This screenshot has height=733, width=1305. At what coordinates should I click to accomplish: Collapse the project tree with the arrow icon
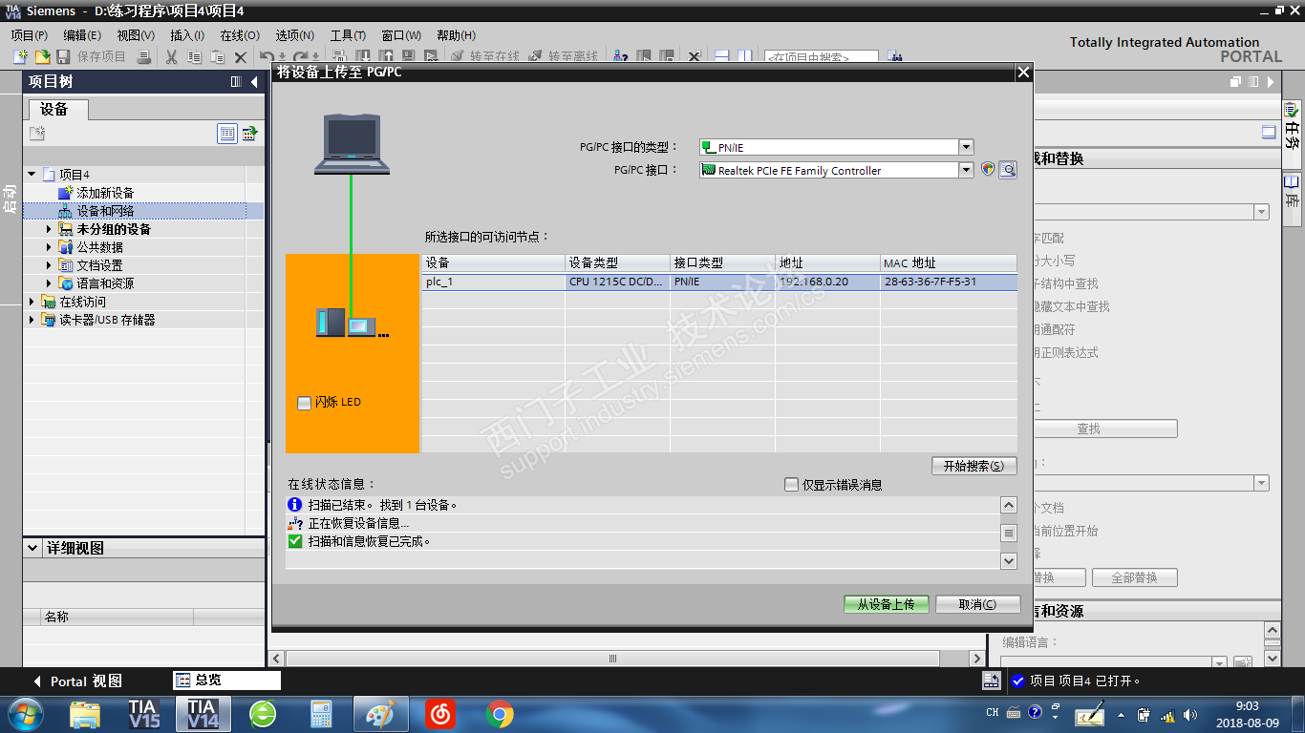(254, 82)
